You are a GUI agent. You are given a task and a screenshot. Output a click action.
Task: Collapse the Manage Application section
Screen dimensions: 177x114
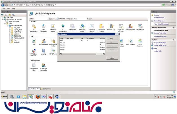click(174, 28)
